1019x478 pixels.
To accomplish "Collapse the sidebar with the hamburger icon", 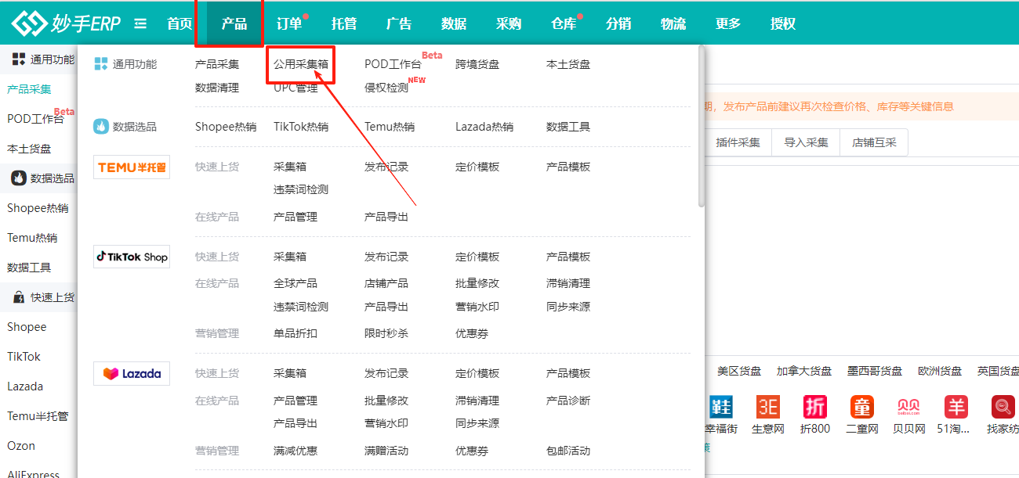I will 140,23.
